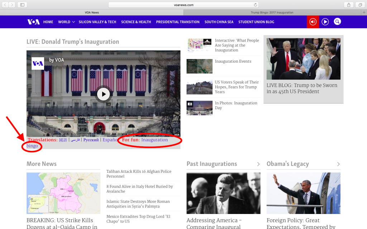Screen dimensions: 367x229
Task: Open the Inauguration Events article
Action: point(233,61)
